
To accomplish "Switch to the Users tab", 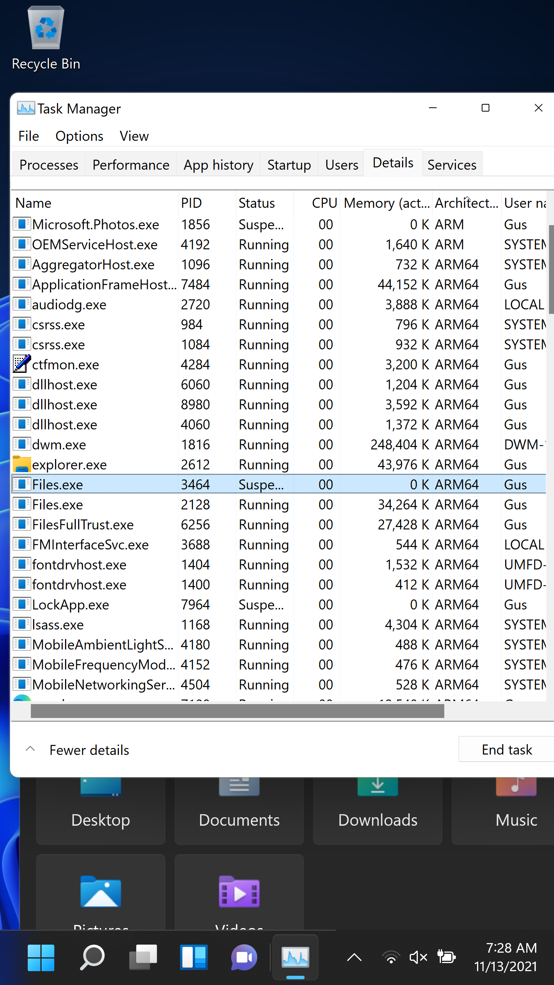I will (342, 165).
